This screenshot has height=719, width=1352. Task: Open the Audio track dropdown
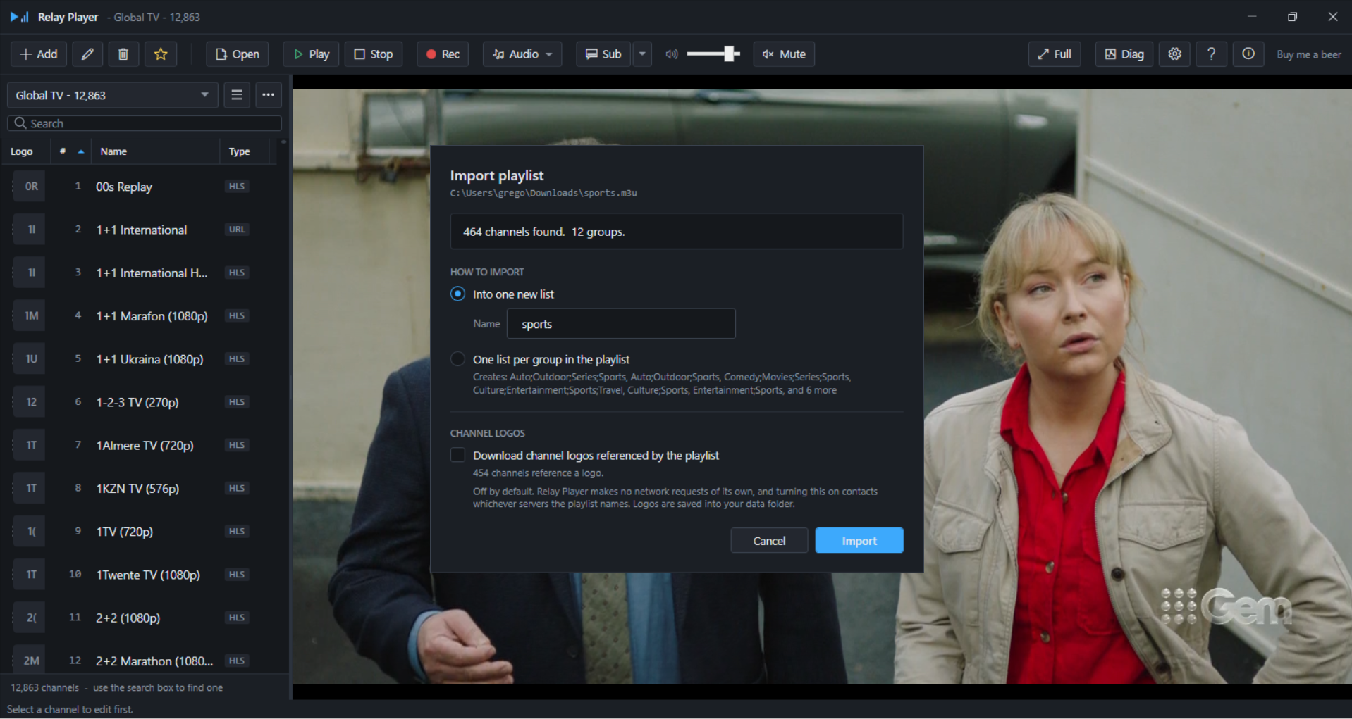(522, 54)
